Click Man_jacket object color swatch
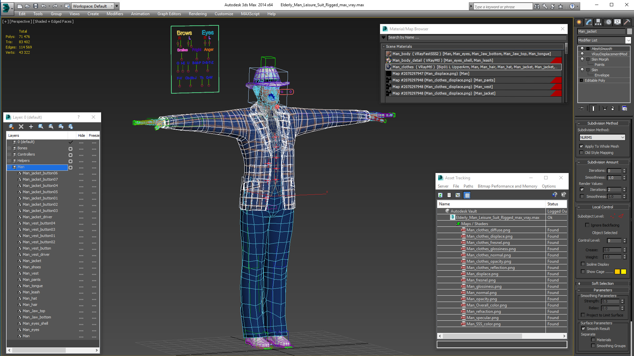634x356 pixels. pyautogui.click(x=629, y=31)
